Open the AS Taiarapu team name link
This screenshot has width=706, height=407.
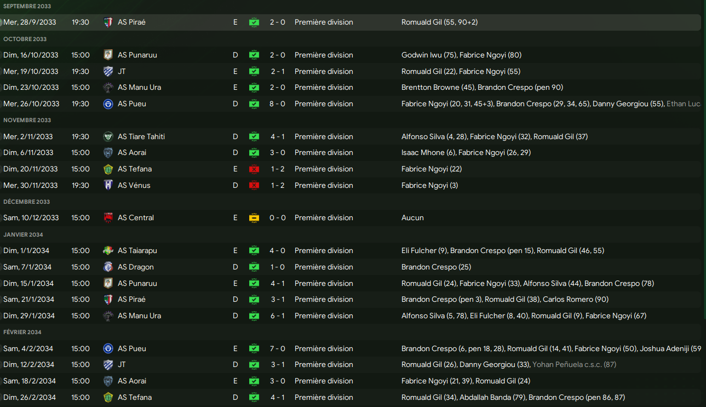point(137,250)
